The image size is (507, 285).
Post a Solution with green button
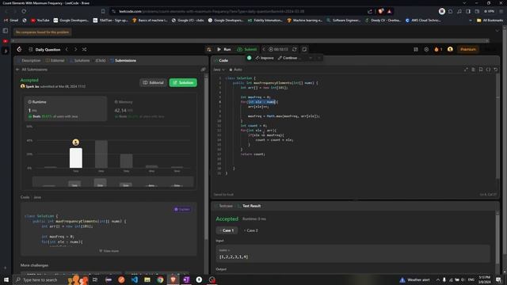click(x=183, y=82)
